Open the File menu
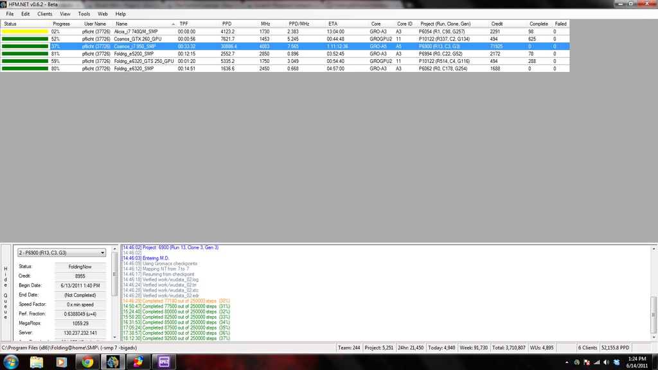The image size is (658, 370). coord(10,14)
